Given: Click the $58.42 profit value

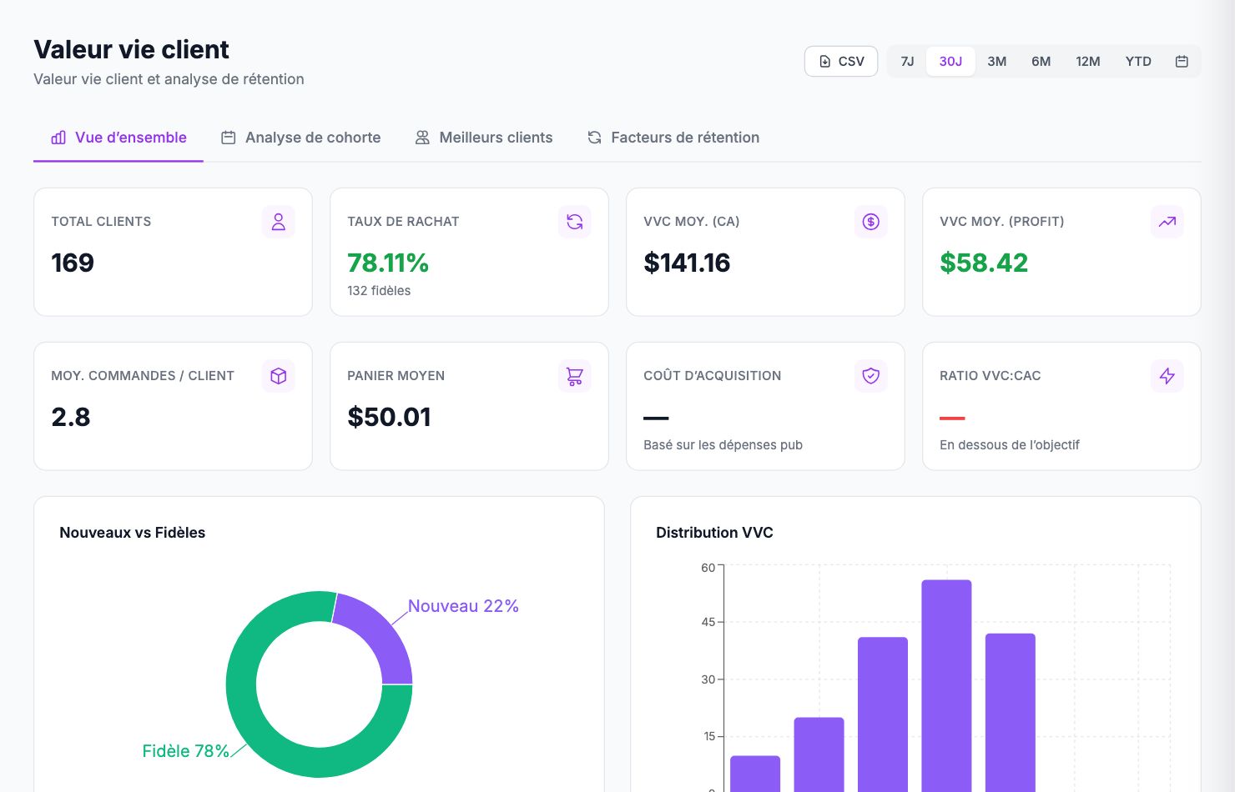Looking at the screenshot, I should [x=984, y=263].
